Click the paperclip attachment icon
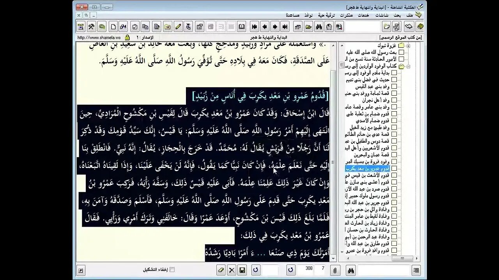This screenshot has height=280, width=499. 335,270
